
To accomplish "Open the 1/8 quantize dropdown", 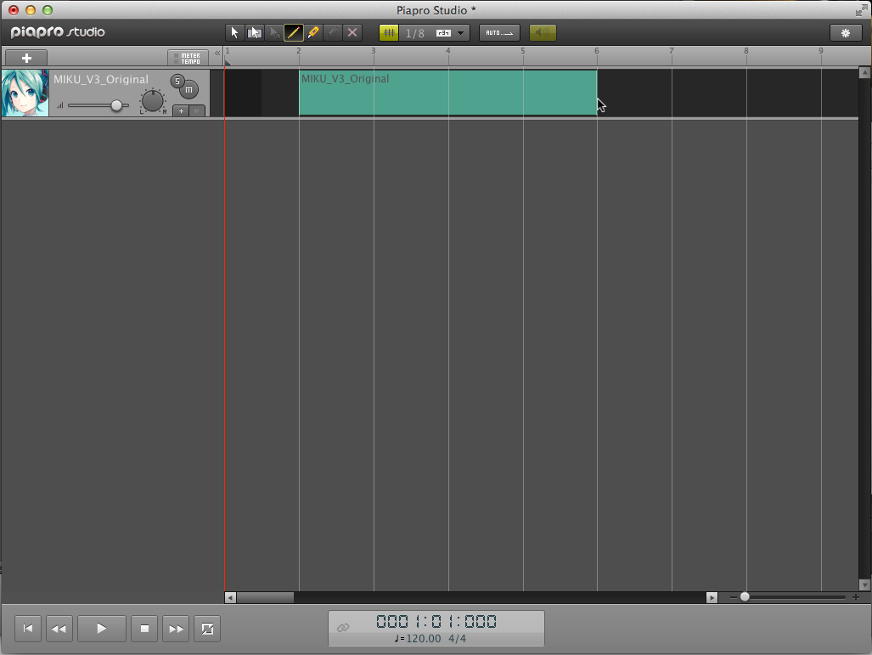I will click(x=460, y=33).
